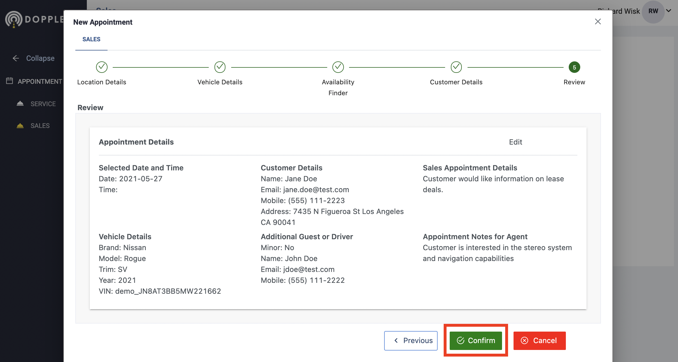This screenshot has width=678, height=362.
Task: Click the Service bell icon
Action: pyautogui.click(x=20, y=104)
